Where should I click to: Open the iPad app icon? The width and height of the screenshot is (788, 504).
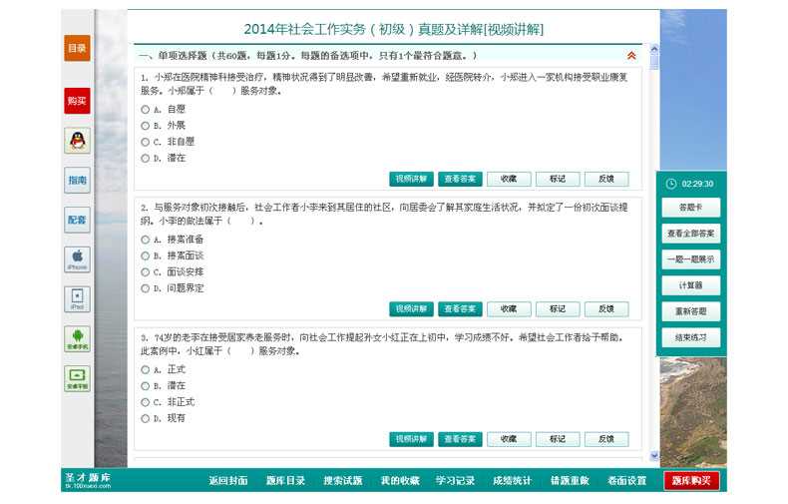(77, 299)
